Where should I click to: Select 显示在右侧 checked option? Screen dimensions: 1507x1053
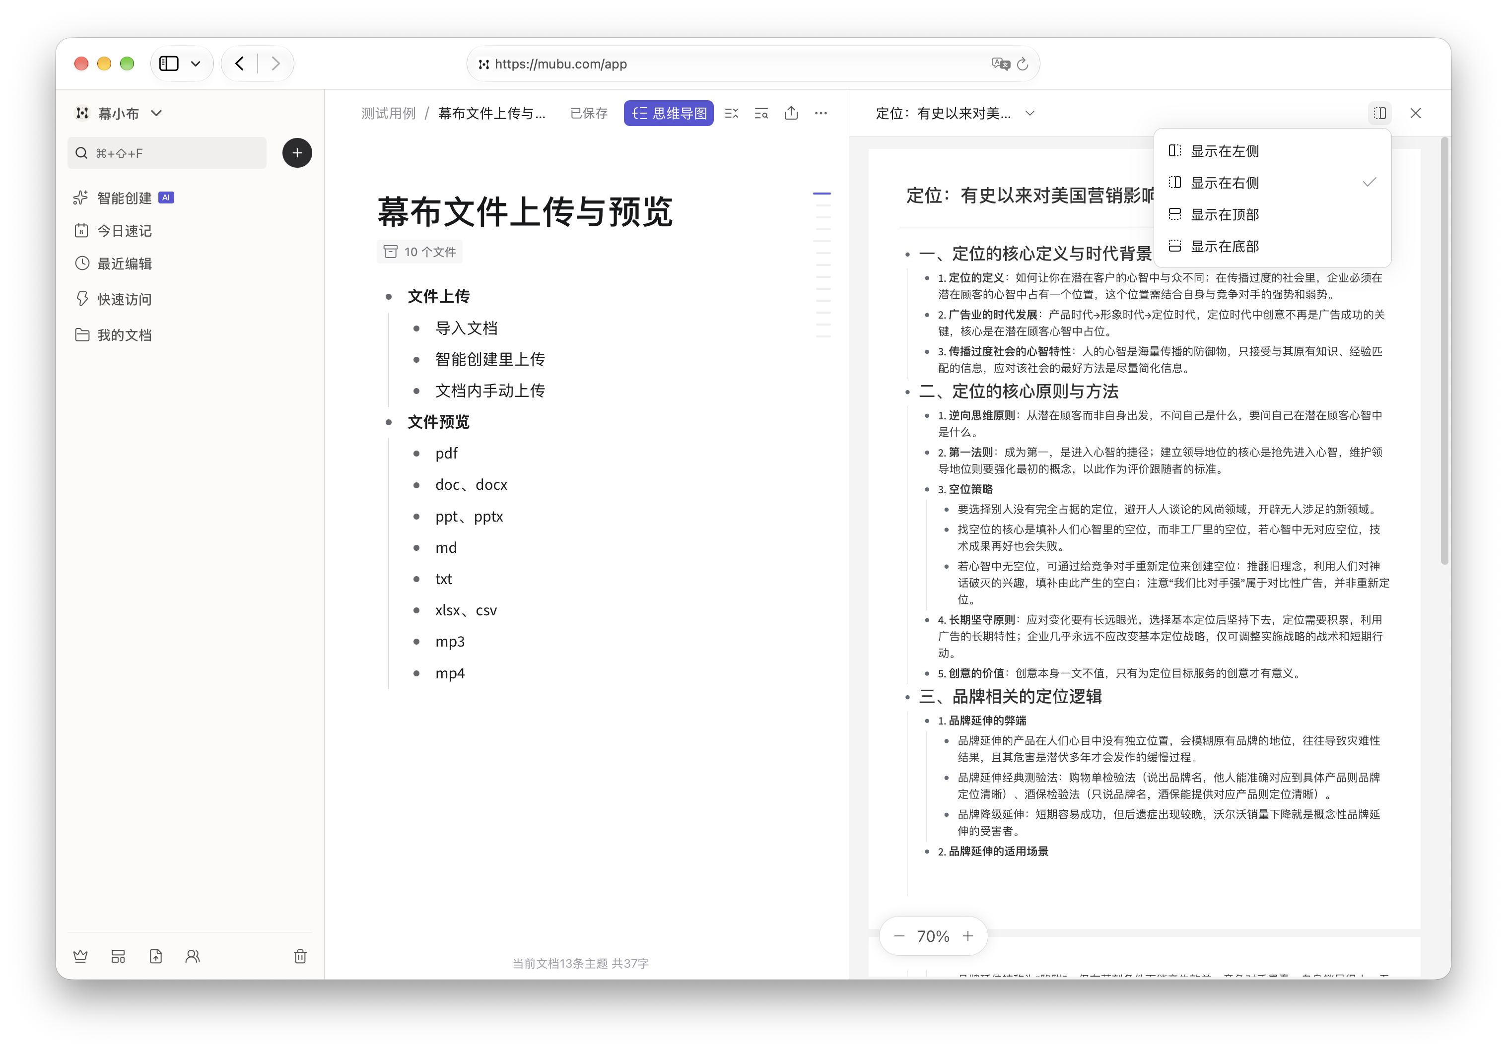pyautogui.click(x=1272, y=183)
